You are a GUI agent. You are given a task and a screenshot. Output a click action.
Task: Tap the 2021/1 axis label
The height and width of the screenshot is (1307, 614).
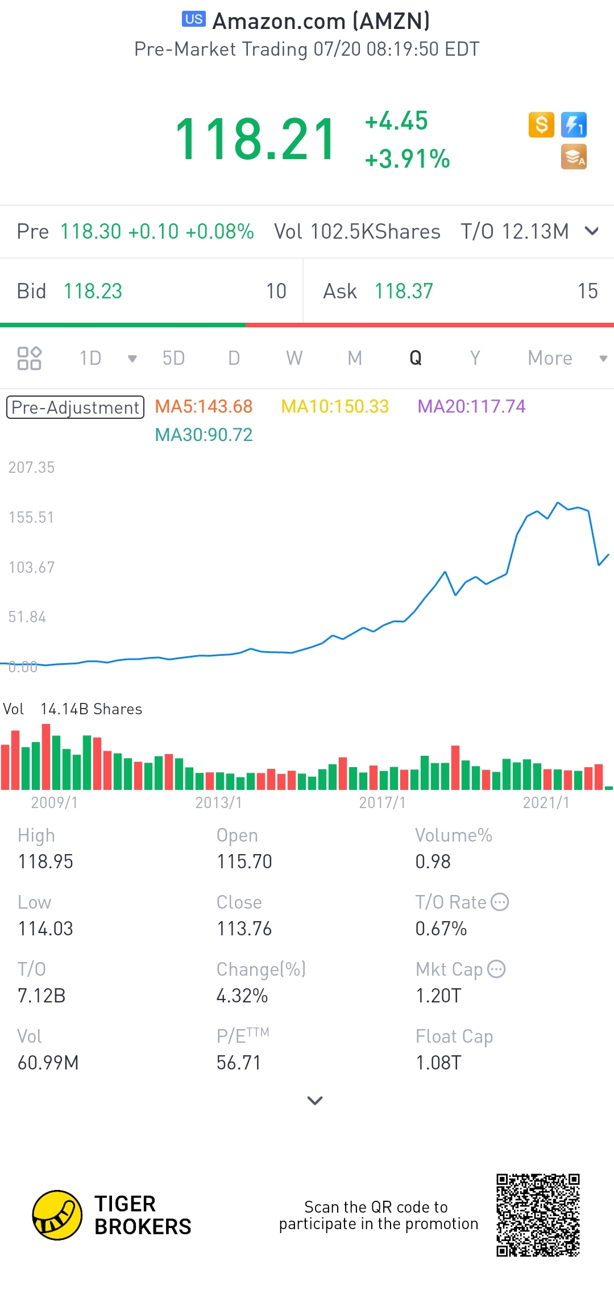coord(546,802)
